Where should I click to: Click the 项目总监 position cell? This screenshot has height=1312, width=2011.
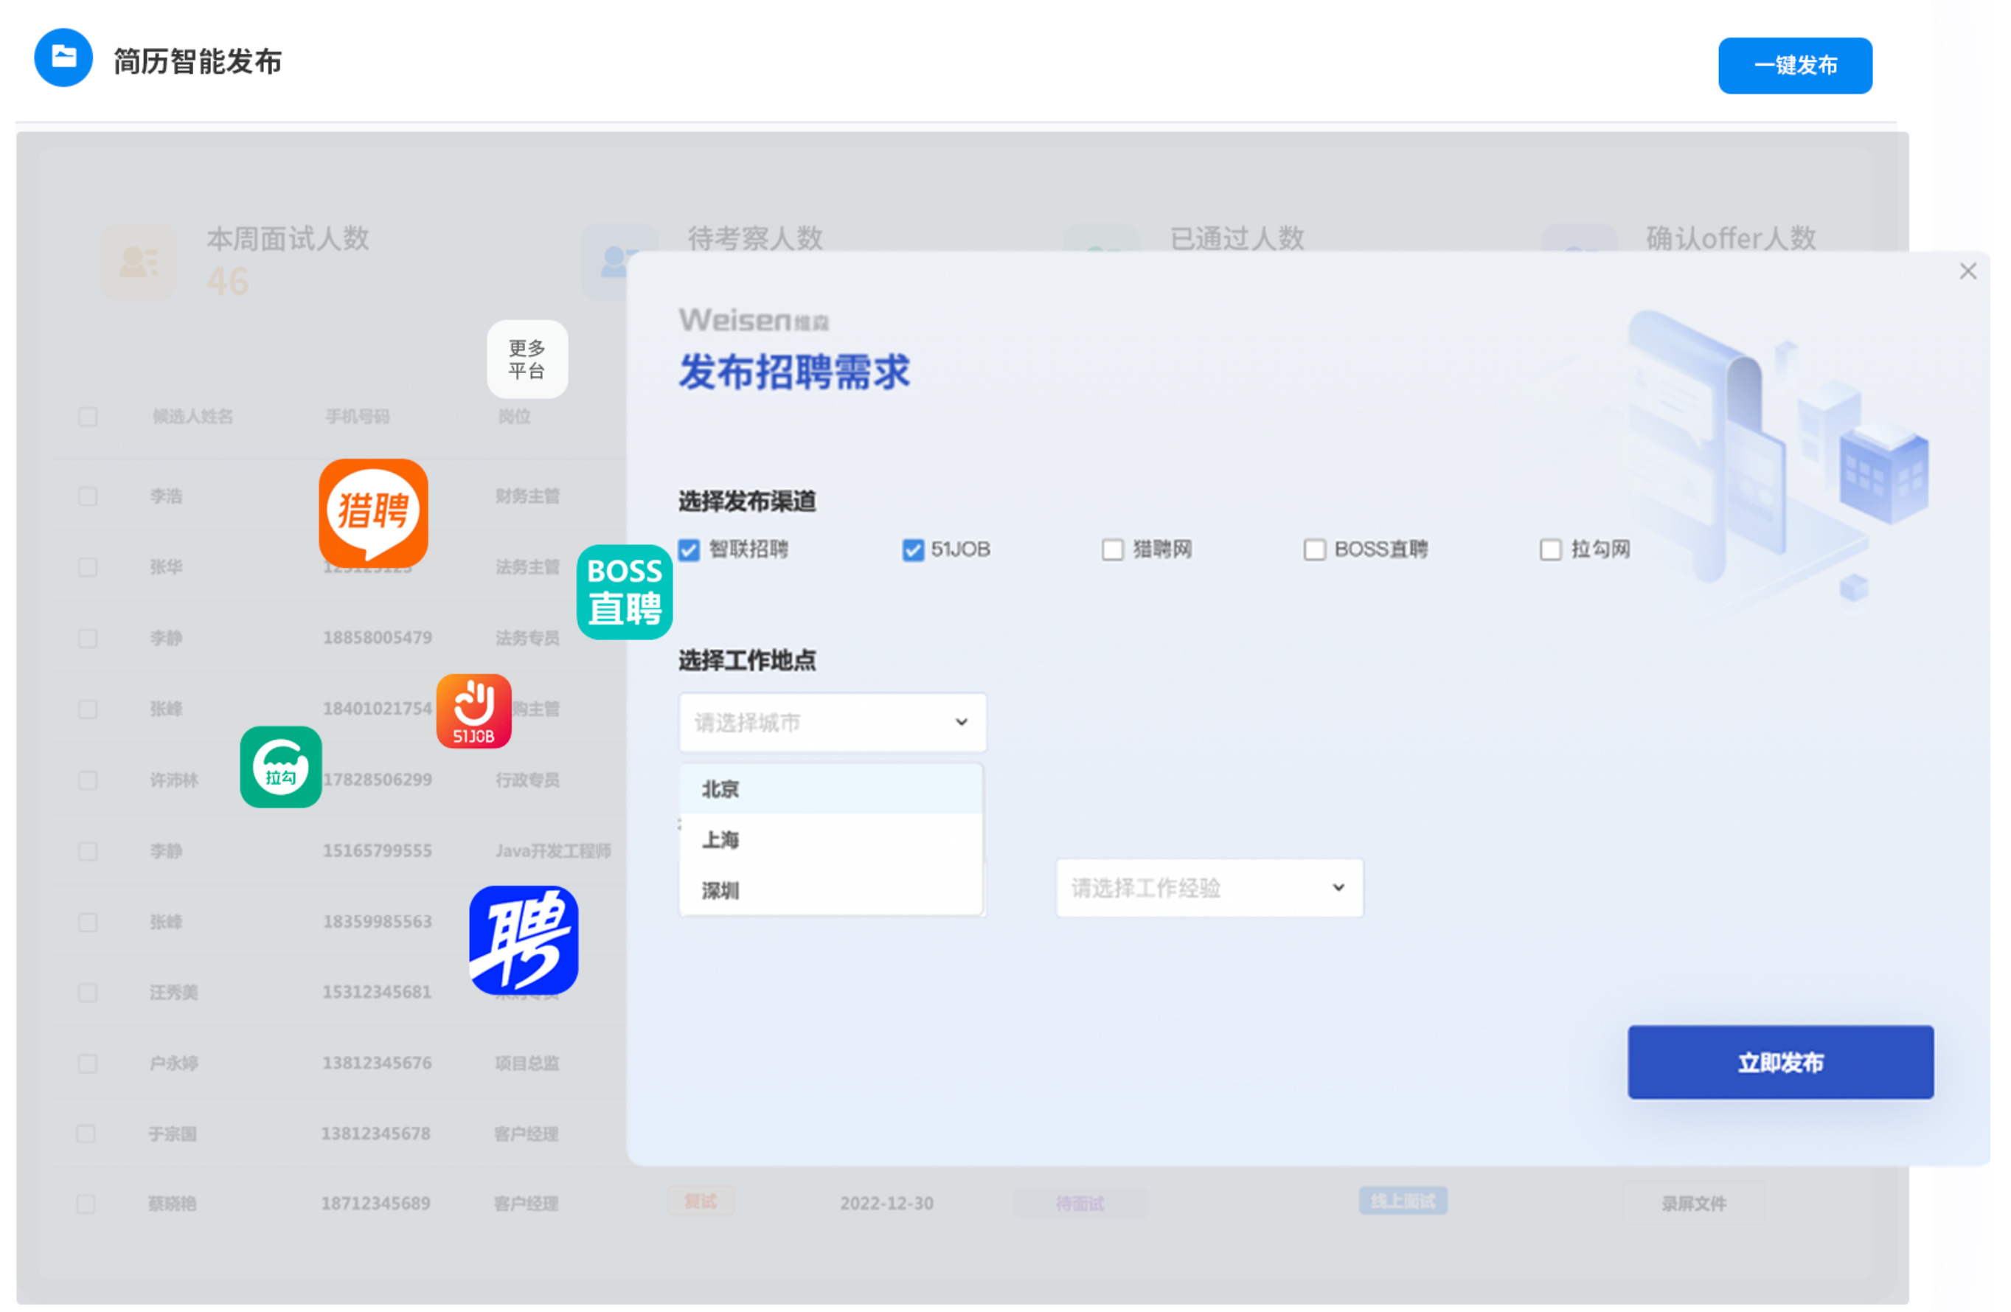click(527, 1063)
